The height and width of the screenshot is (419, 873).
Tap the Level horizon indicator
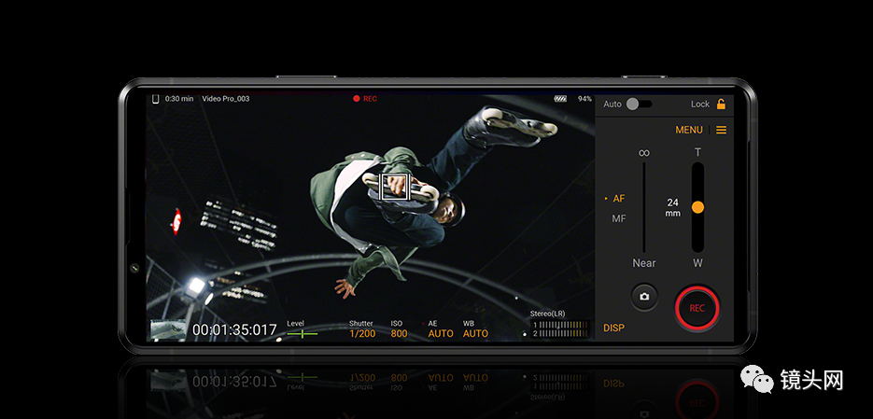(303, 329)
